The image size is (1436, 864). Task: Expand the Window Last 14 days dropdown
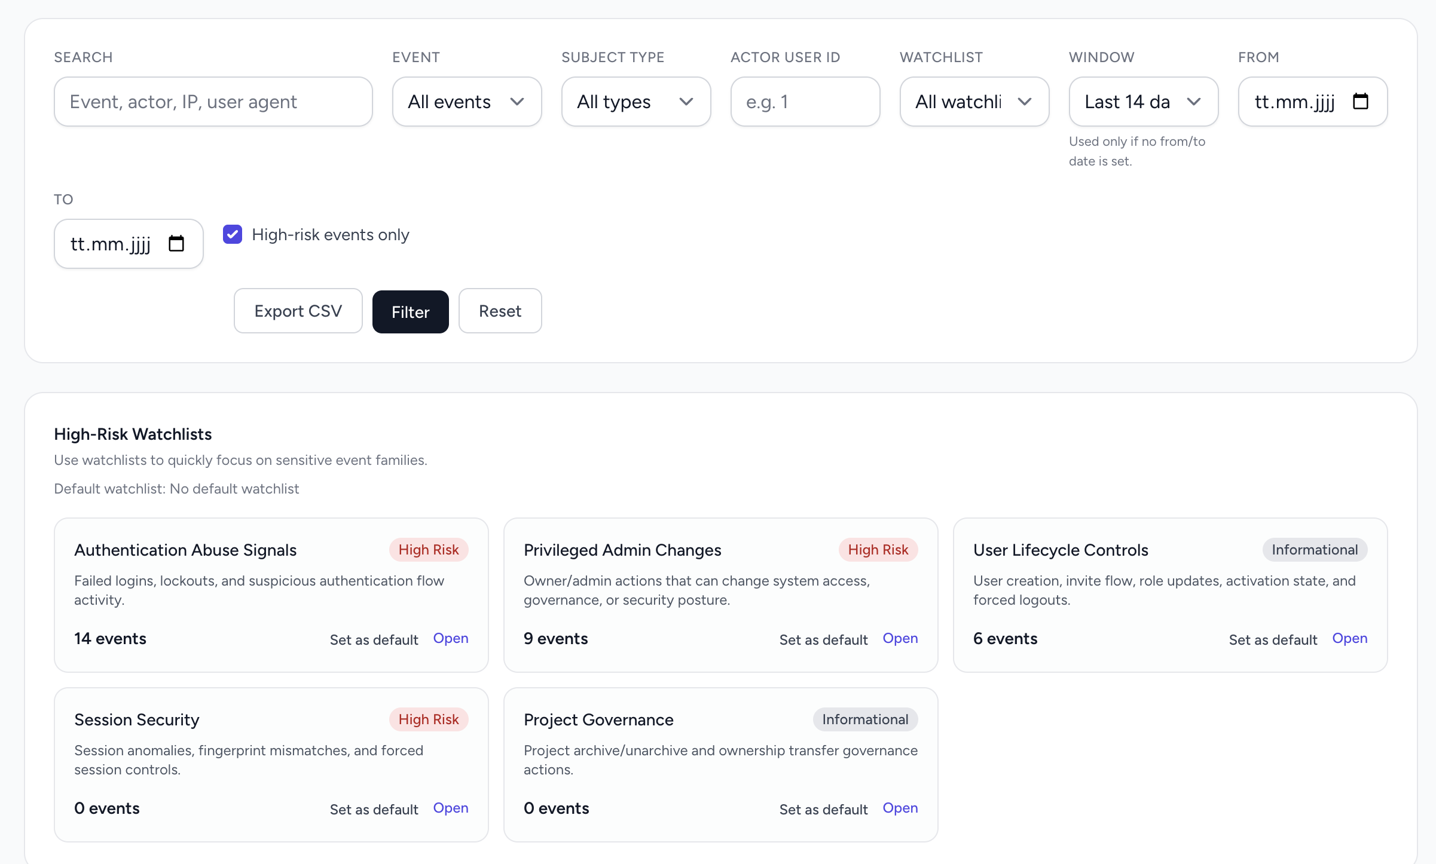click(x=1144, y=102)
